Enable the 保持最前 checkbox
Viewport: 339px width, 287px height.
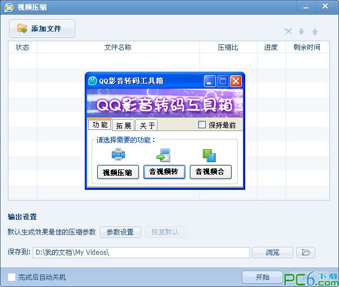pyautogui.click(x=202, y=125)
